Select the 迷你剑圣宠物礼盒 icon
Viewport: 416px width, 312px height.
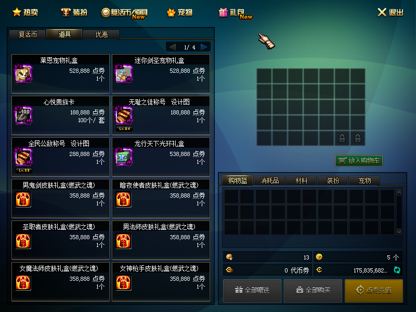[x=123, y=74]
